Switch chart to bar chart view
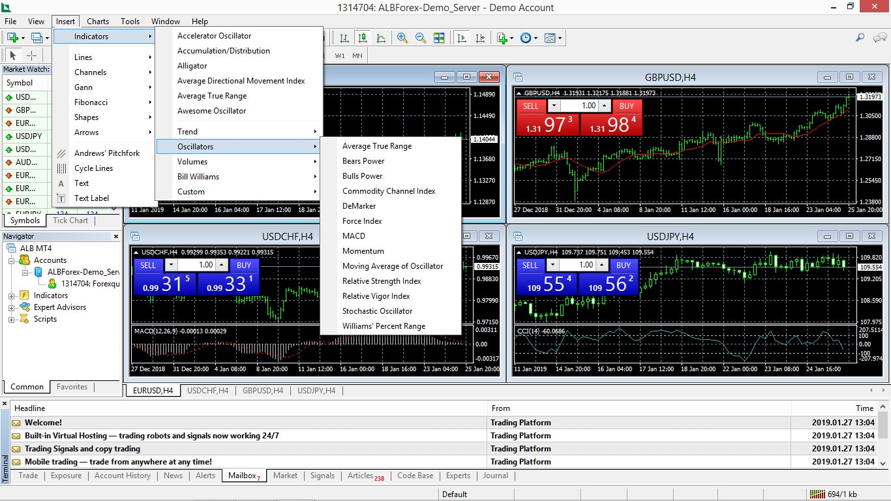This screenshot has height=501, width=891. (344, 38)
